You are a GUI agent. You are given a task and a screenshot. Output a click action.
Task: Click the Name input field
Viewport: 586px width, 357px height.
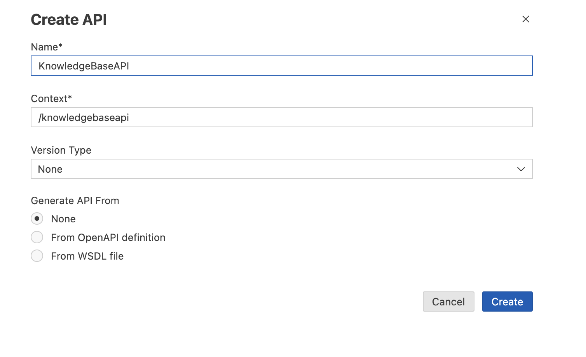pyautogui.click(x=282, y=66)
